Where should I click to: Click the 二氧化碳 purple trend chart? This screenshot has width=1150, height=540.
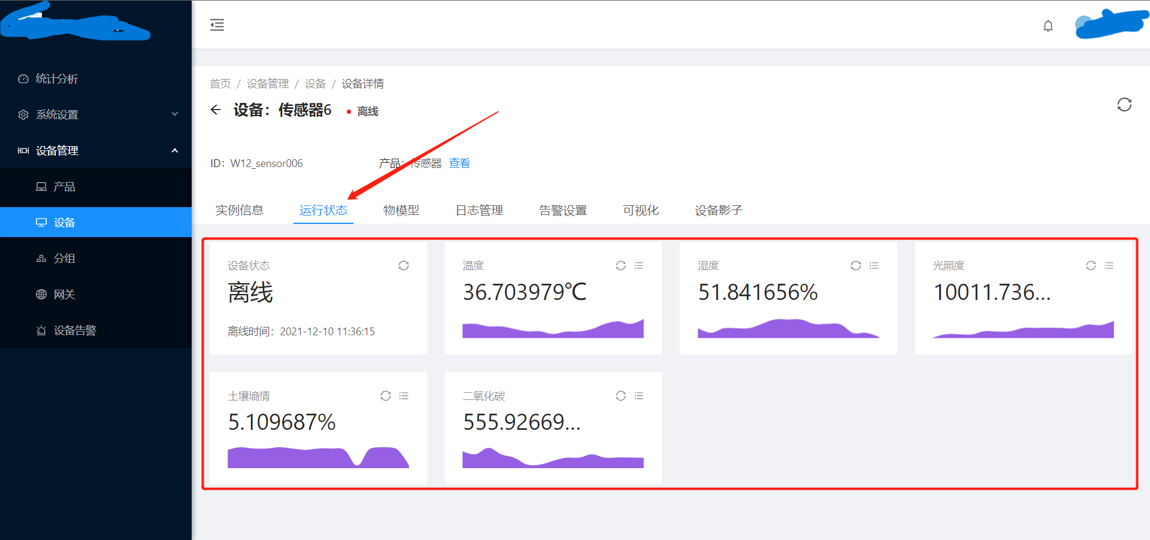[553, 457]
